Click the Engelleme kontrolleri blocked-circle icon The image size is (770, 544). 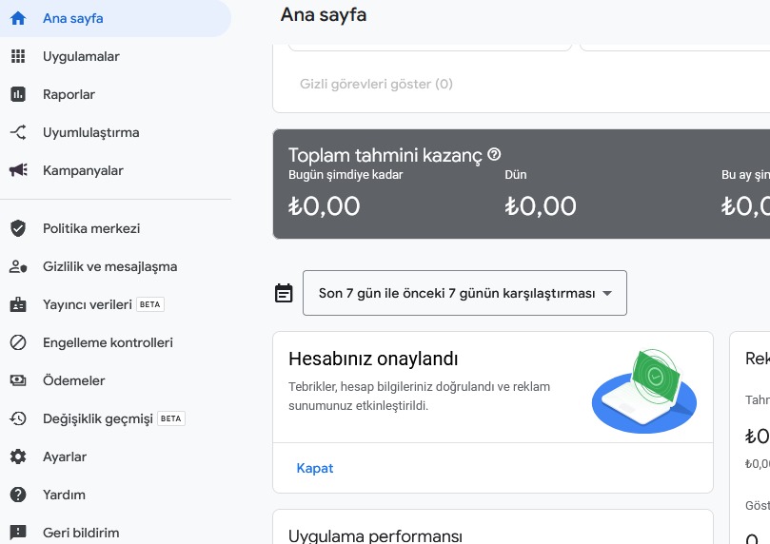(18, 342)
